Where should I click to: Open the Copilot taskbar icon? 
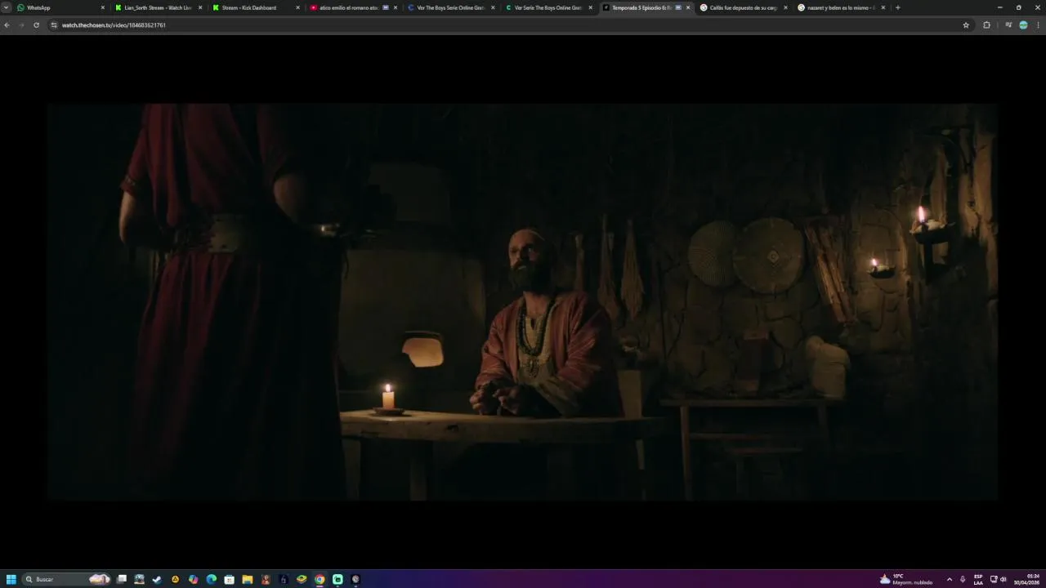(193, 579)
